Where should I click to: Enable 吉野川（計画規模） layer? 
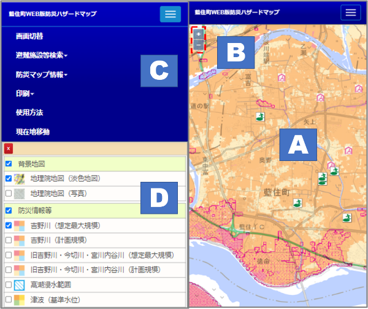click(9, 240)
